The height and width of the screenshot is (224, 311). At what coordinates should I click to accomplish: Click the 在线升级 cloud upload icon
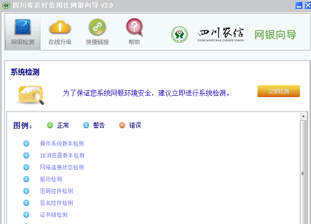coord(60,27)
